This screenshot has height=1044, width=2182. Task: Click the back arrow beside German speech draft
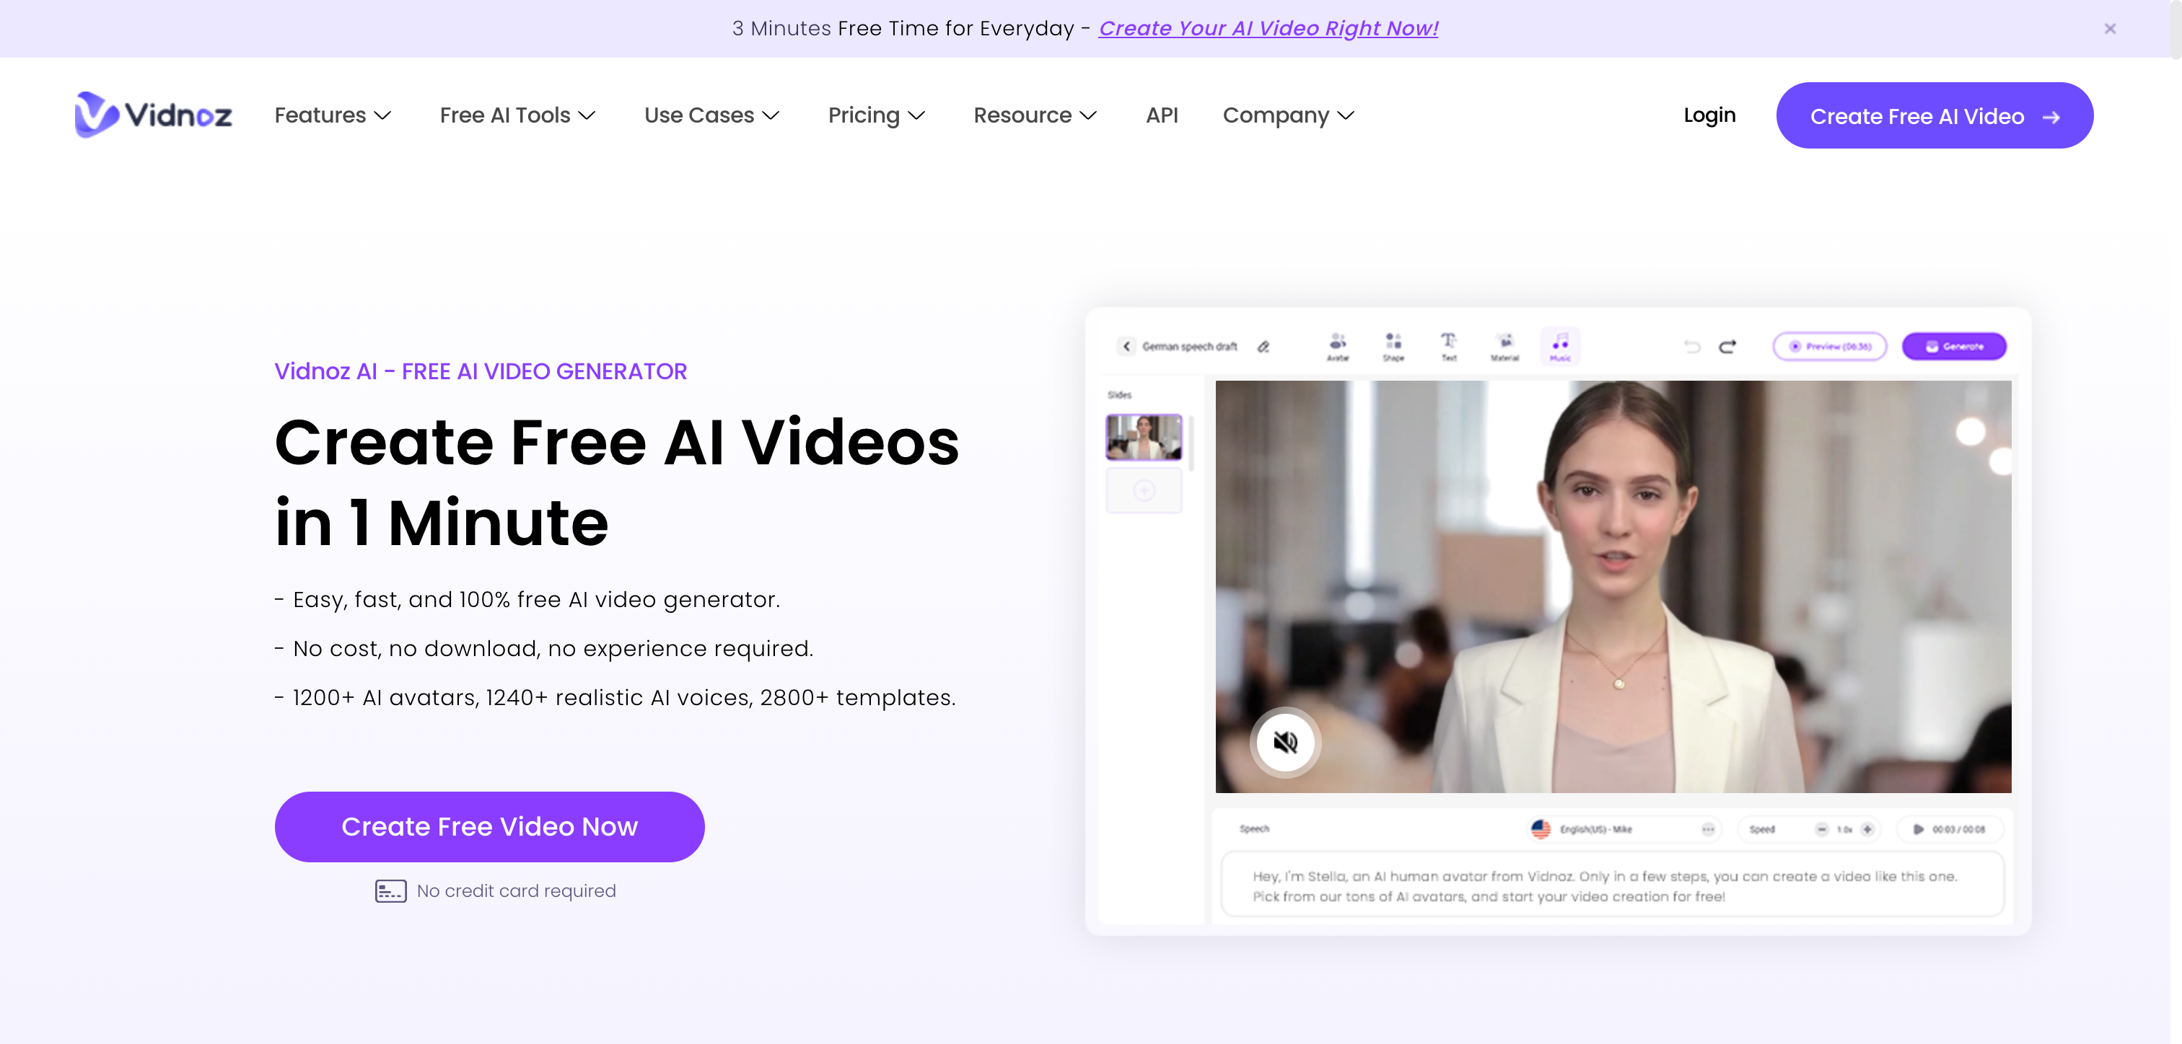coord(1126,346)
